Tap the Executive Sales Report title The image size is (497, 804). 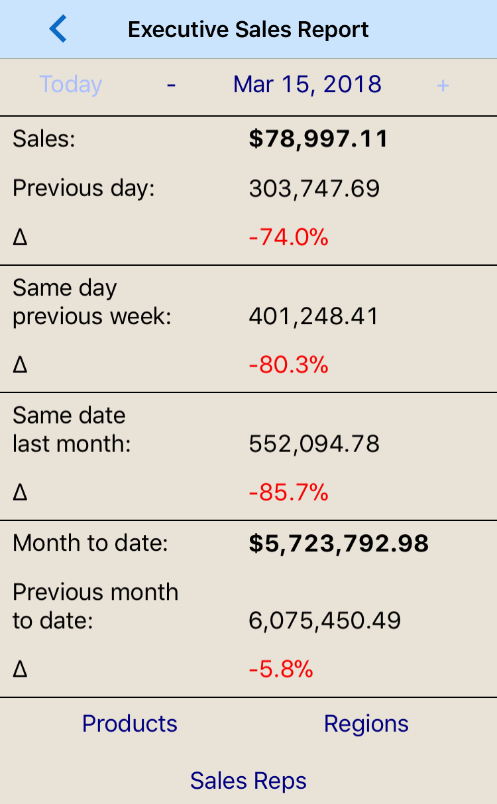click(248, 30)
